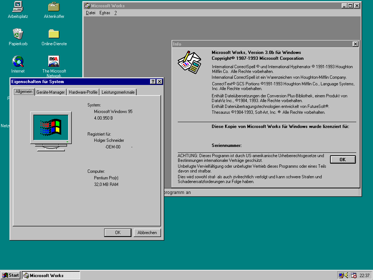Open the Online-Dienste folder
The image size is (373, 280).
[54, 34]
